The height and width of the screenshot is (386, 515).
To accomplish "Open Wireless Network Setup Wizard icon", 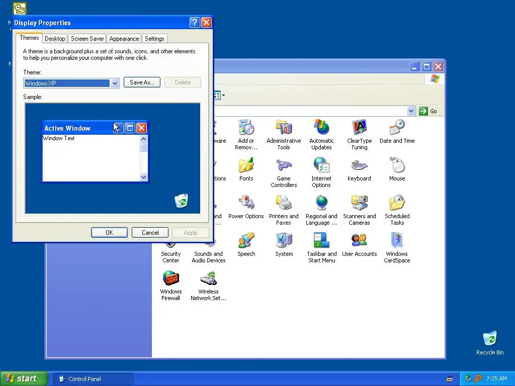I will [209, 285].
